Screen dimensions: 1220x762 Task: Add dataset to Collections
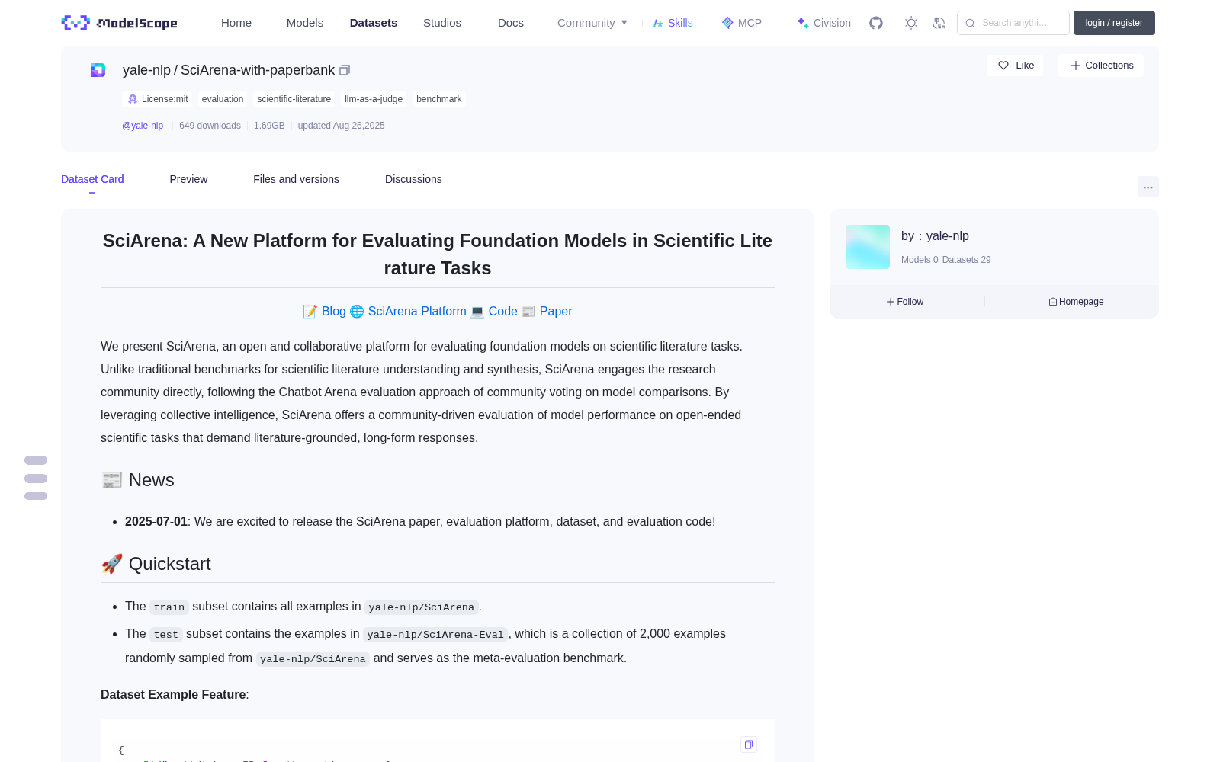pyautogui.click(x=1101, y=66)
